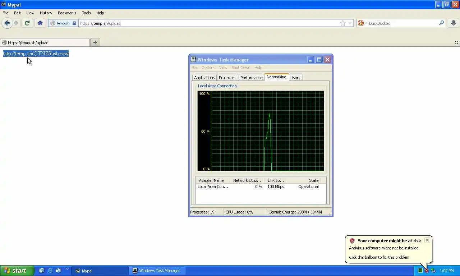Open Mypal View menu
The height and width of the screenshot is (276, 460).
(30, 13)
